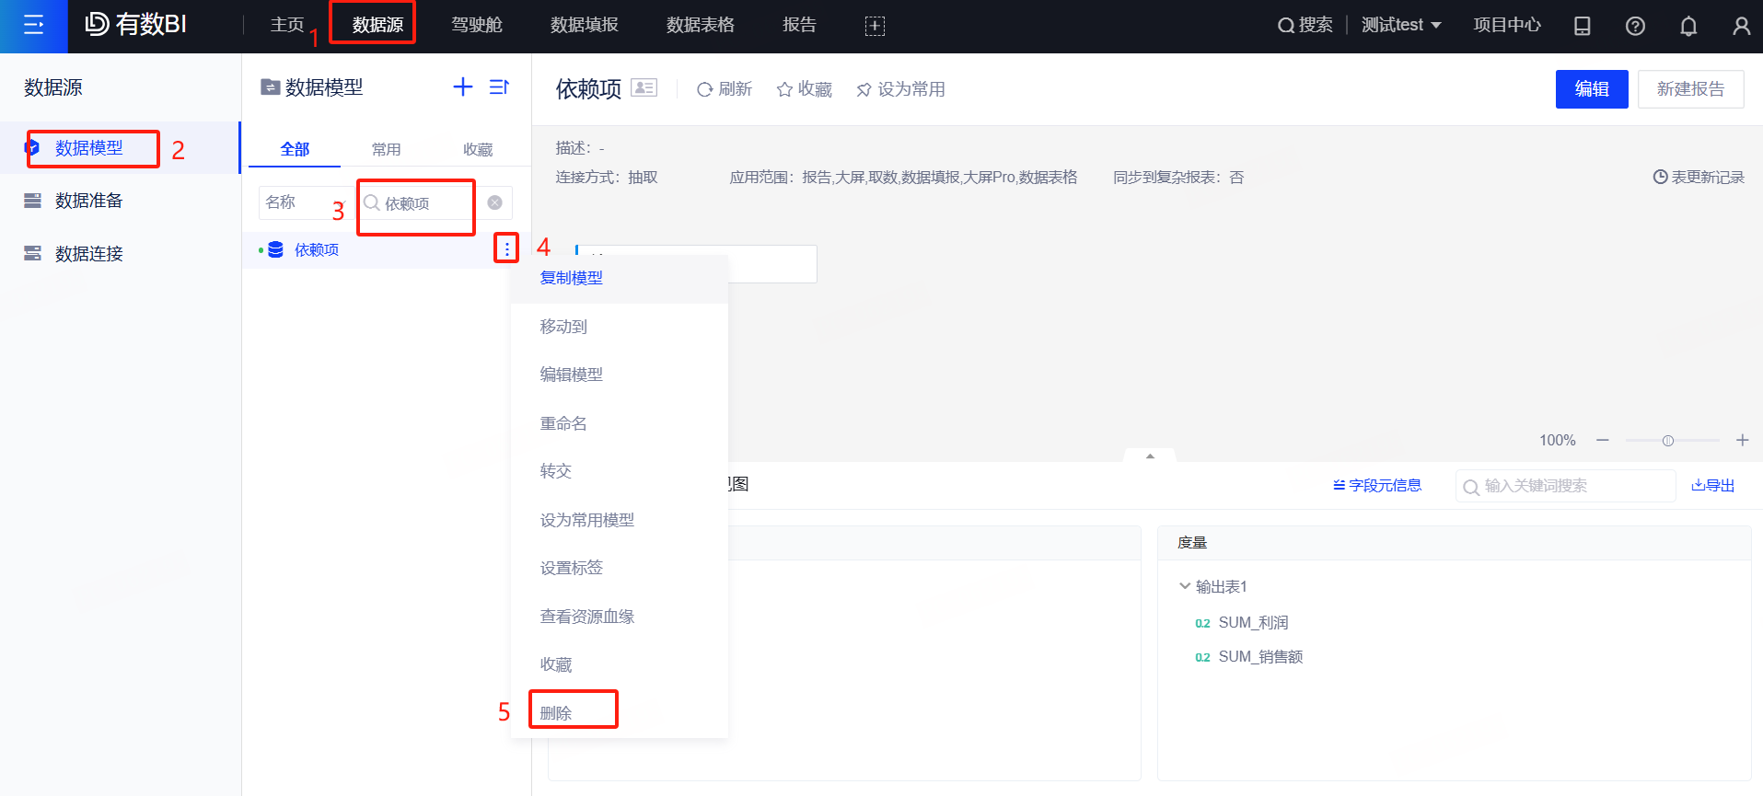Collapse the bottom panel with the up arrow
Screen dimensions: 1763x796
pyautogui.click(x=1150, y=456)
